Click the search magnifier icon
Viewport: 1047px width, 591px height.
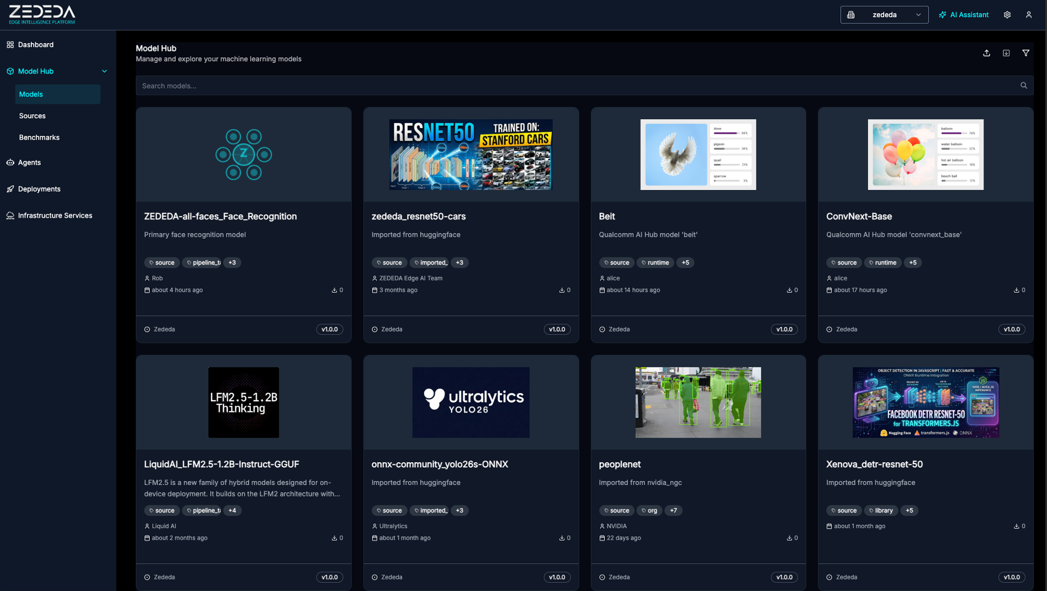pyautogui.click(x=1024, y=86)
